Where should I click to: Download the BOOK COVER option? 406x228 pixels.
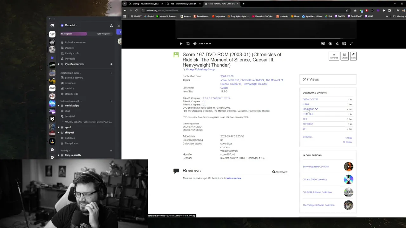click(x=310, y=99)
